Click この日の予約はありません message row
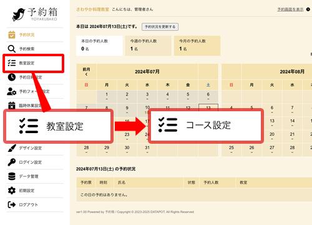 coord(194,195)
